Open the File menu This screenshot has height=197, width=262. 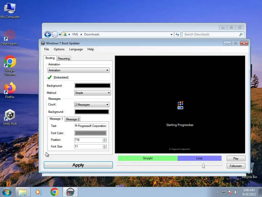point(47,49)
